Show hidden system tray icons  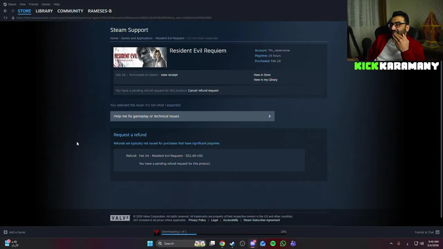tap(391, 243)
